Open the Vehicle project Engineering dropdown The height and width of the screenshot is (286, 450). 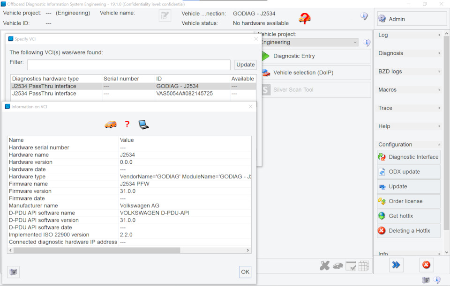point(309,43)
